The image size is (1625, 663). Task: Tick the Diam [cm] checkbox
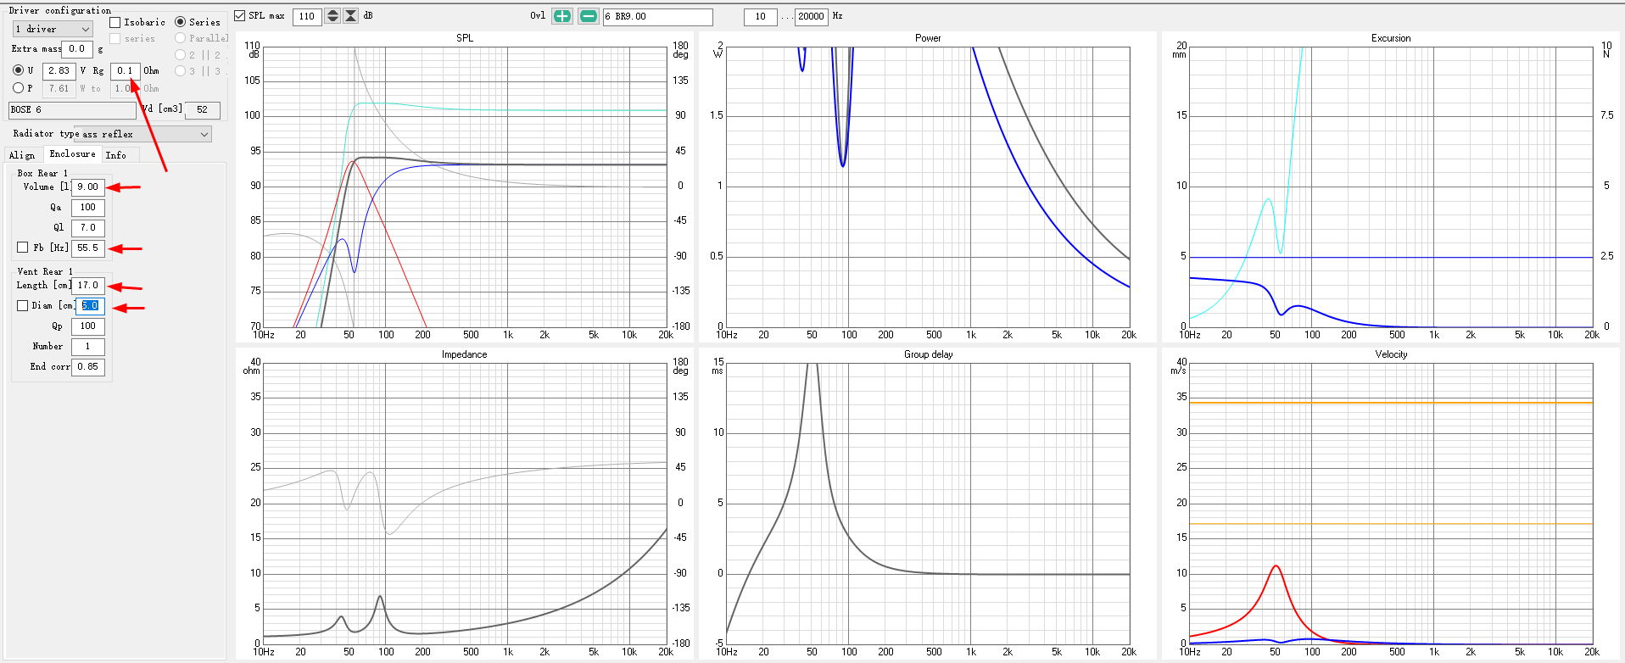click(x=23, y=305)
